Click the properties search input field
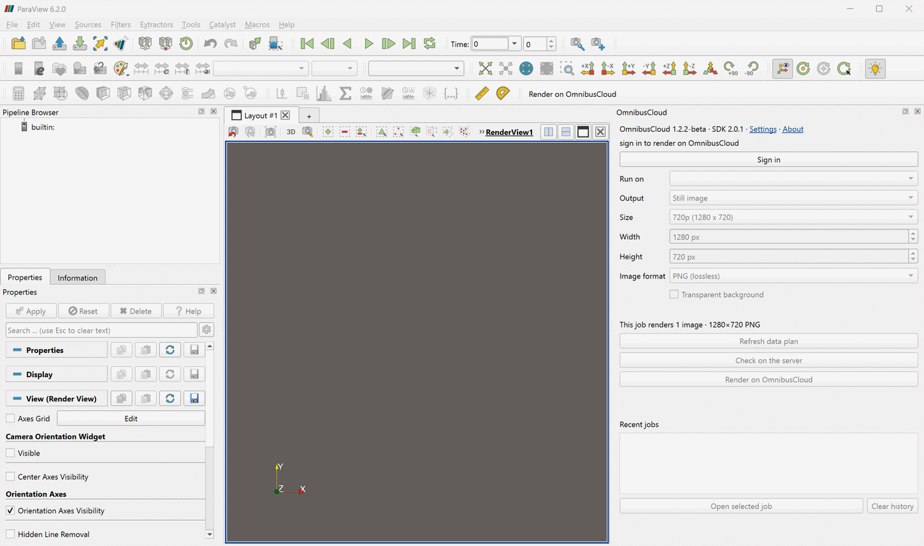This screenshot has width=924, height=546. 101,330
